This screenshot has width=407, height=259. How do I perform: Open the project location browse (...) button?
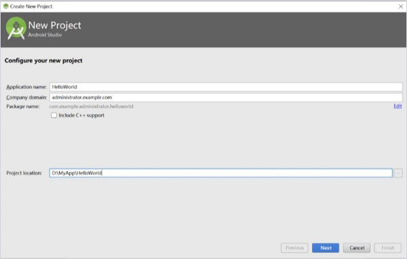[398, 173]
